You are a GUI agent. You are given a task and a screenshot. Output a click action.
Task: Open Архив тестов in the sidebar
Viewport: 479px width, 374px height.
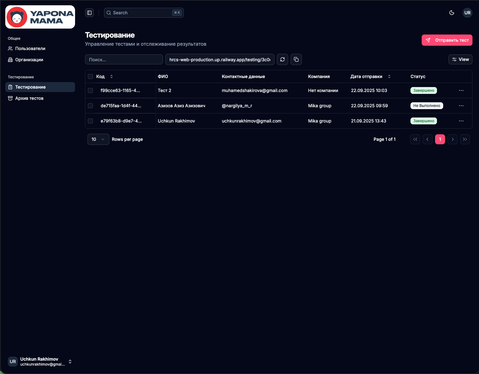(29, 98)
